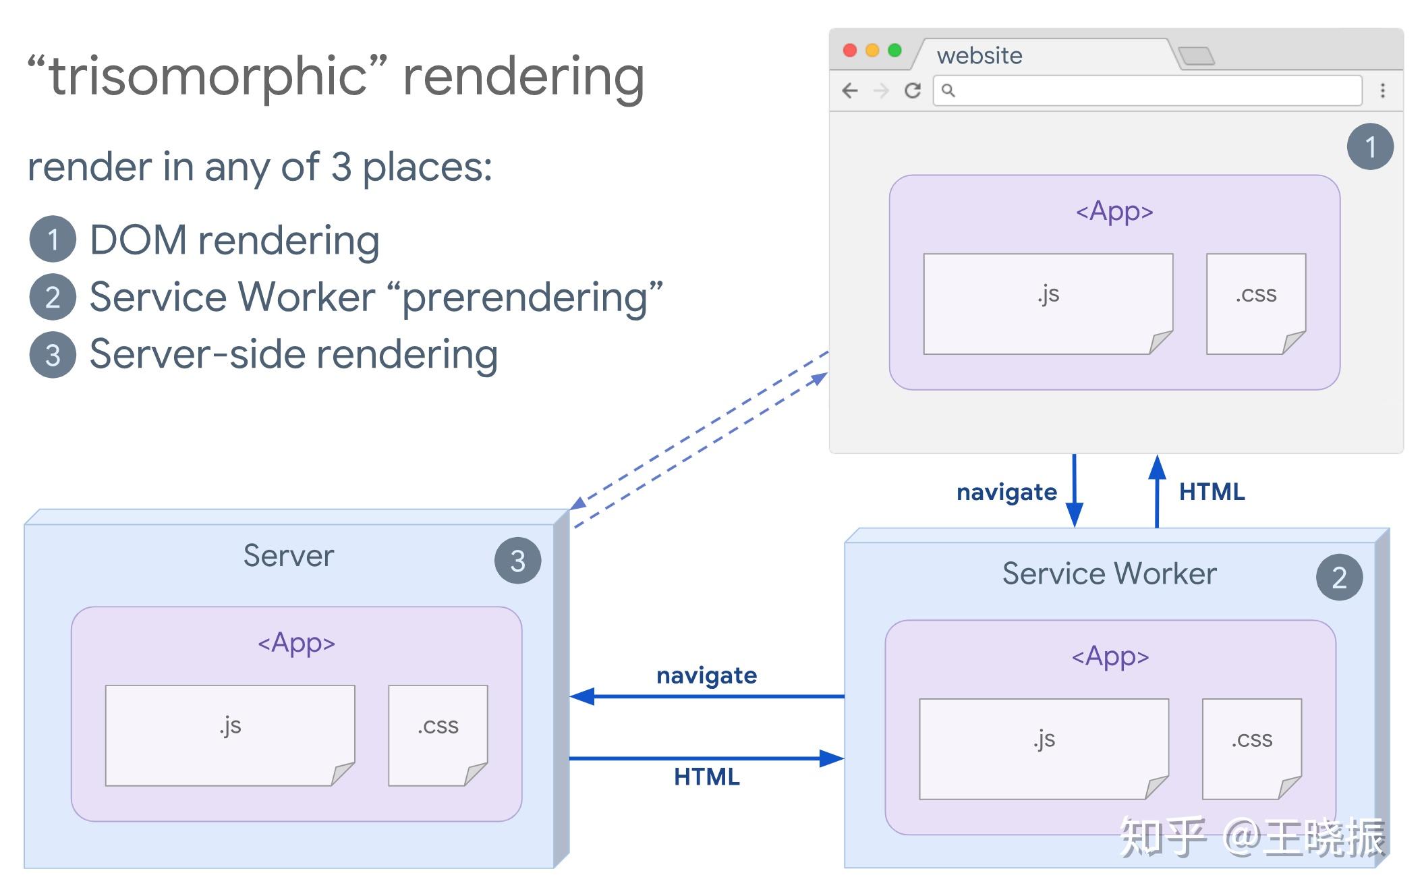
Task: Click the <App> label in Server box
Action: pyautogui.click(x=296, y=643)
